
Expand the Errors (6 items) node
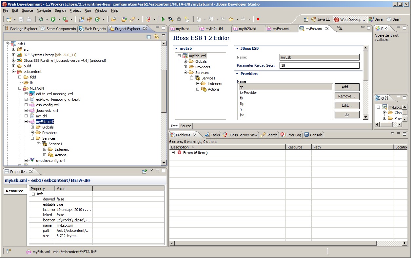click(x=173, y=153)
